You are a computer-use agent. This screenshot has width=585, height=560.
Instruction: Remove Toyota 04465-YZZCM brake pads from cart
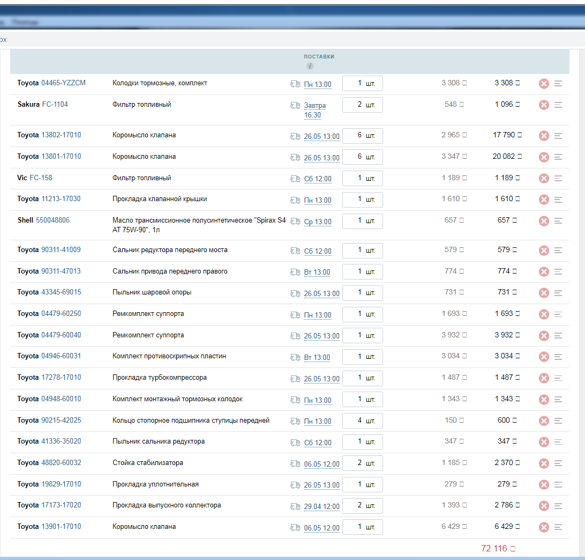544,84
